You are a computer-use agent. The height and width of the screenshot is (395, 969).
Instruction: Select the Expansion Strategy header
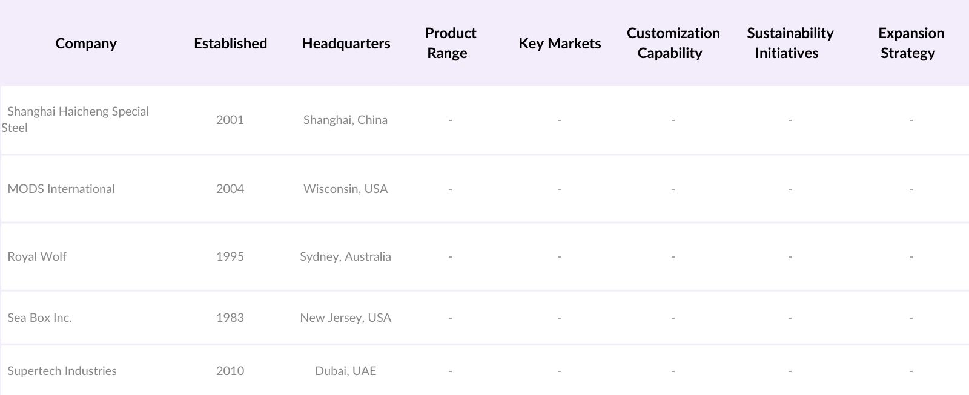point(910,43)
